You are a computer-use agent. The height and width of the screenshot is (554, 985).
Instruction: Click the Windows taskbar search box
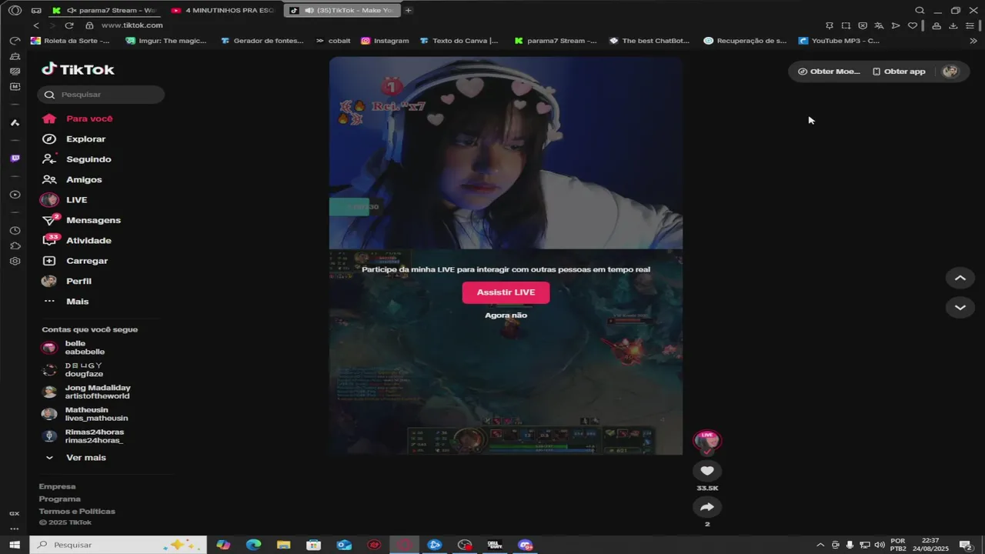[x=119, y=545]
